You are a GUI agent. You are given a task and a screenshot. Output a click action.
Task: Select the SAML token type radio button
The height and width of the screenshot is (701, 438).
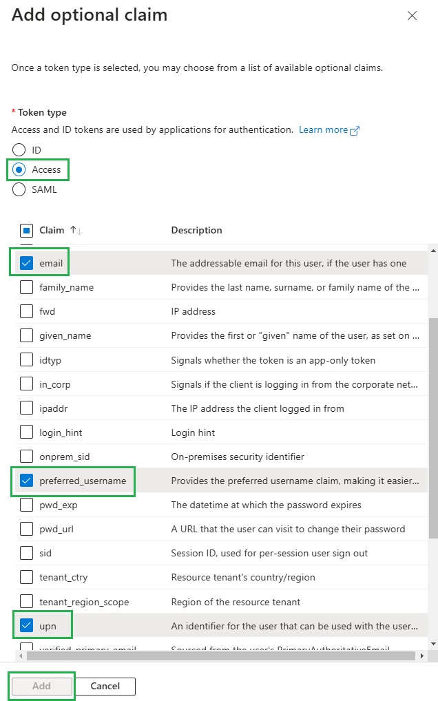click(x=19, y=189)
